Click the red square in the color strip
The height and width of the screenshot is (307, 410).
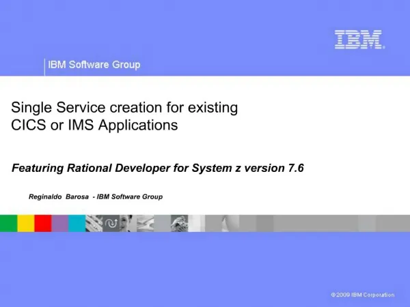click(x=43, y=223)
